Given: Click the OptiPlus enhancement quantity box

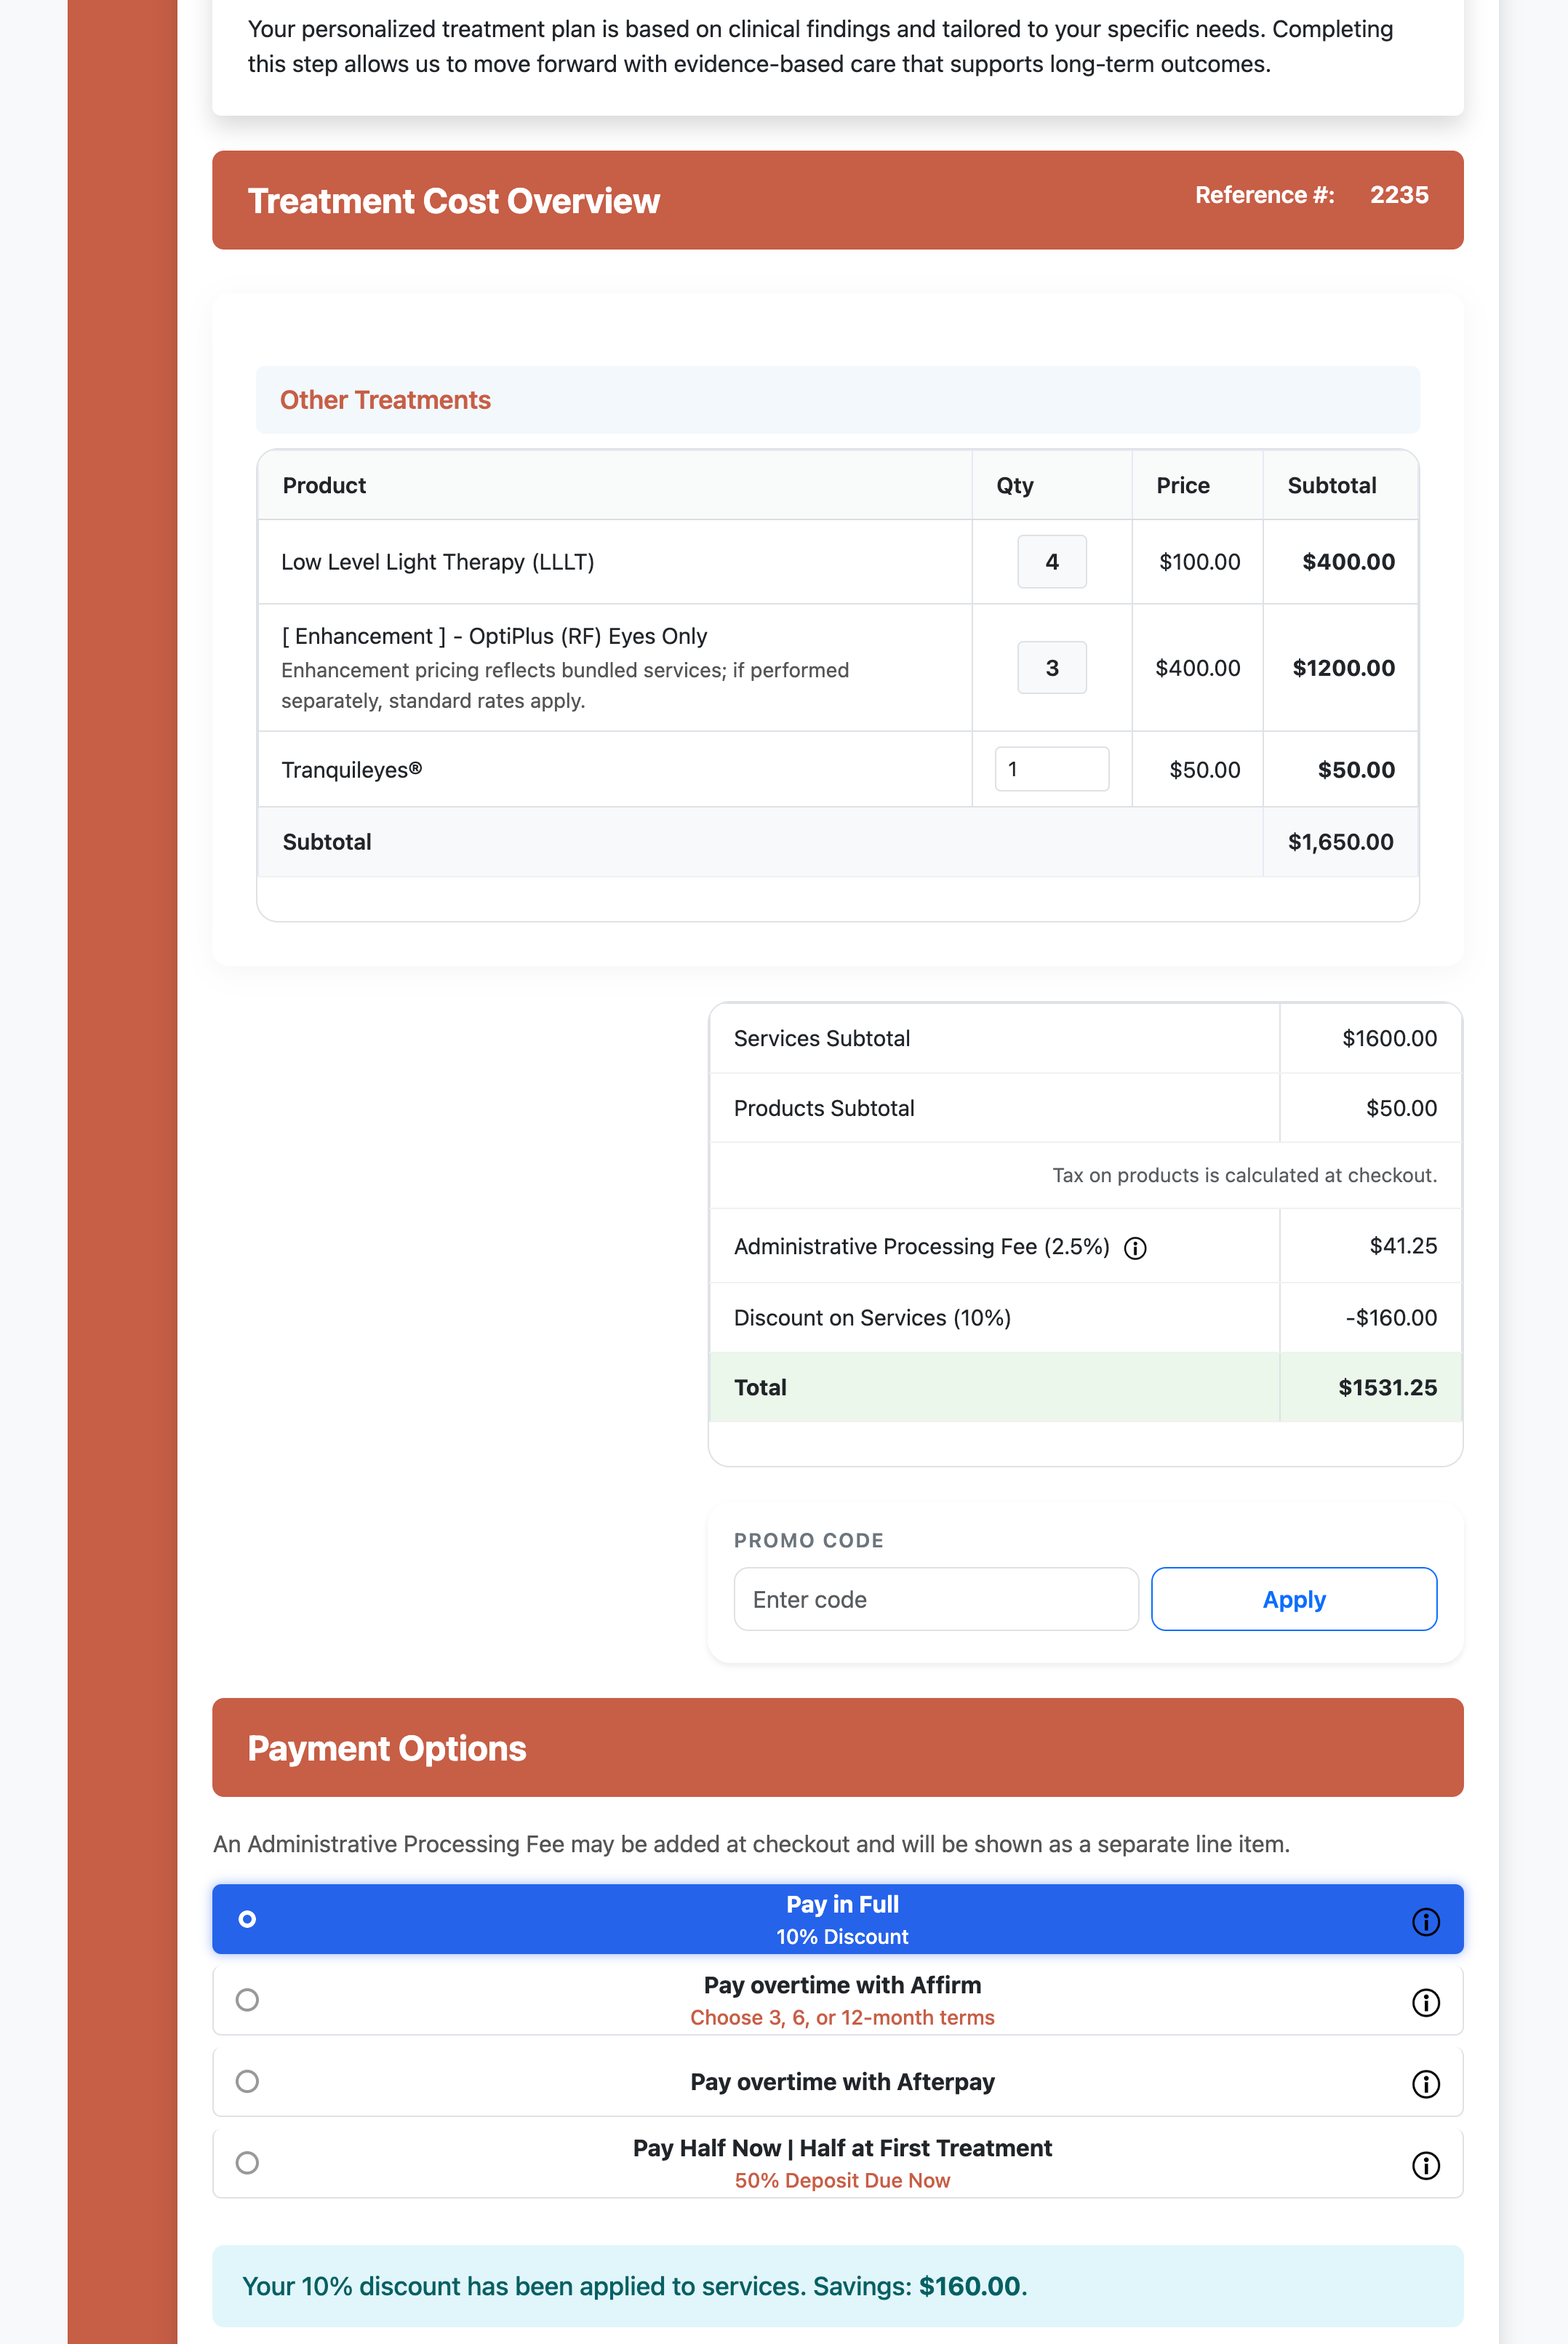Looking at the screenshot, I should pyautogui.click(x=1051, y=667).
